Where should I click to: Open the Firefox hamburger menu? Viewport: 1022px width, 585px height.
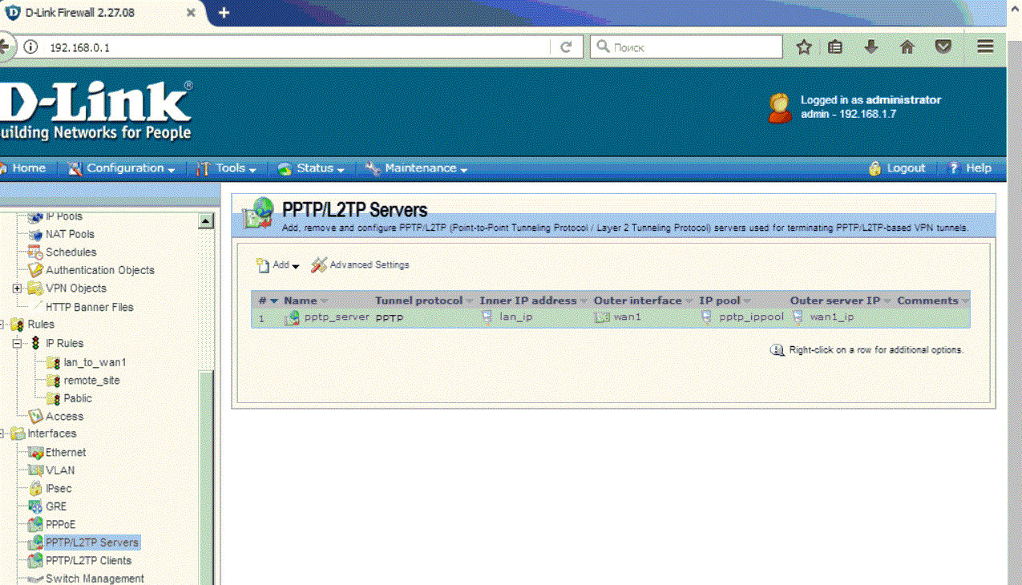[985, 47]
